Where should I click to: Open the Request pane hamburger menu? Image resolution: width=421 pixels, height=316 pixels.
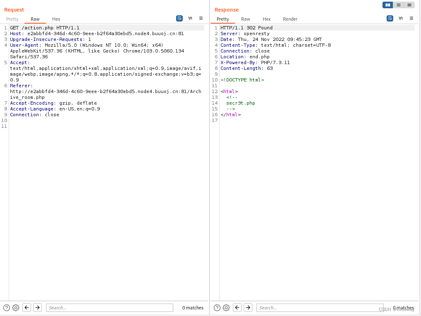click(201, 18)
